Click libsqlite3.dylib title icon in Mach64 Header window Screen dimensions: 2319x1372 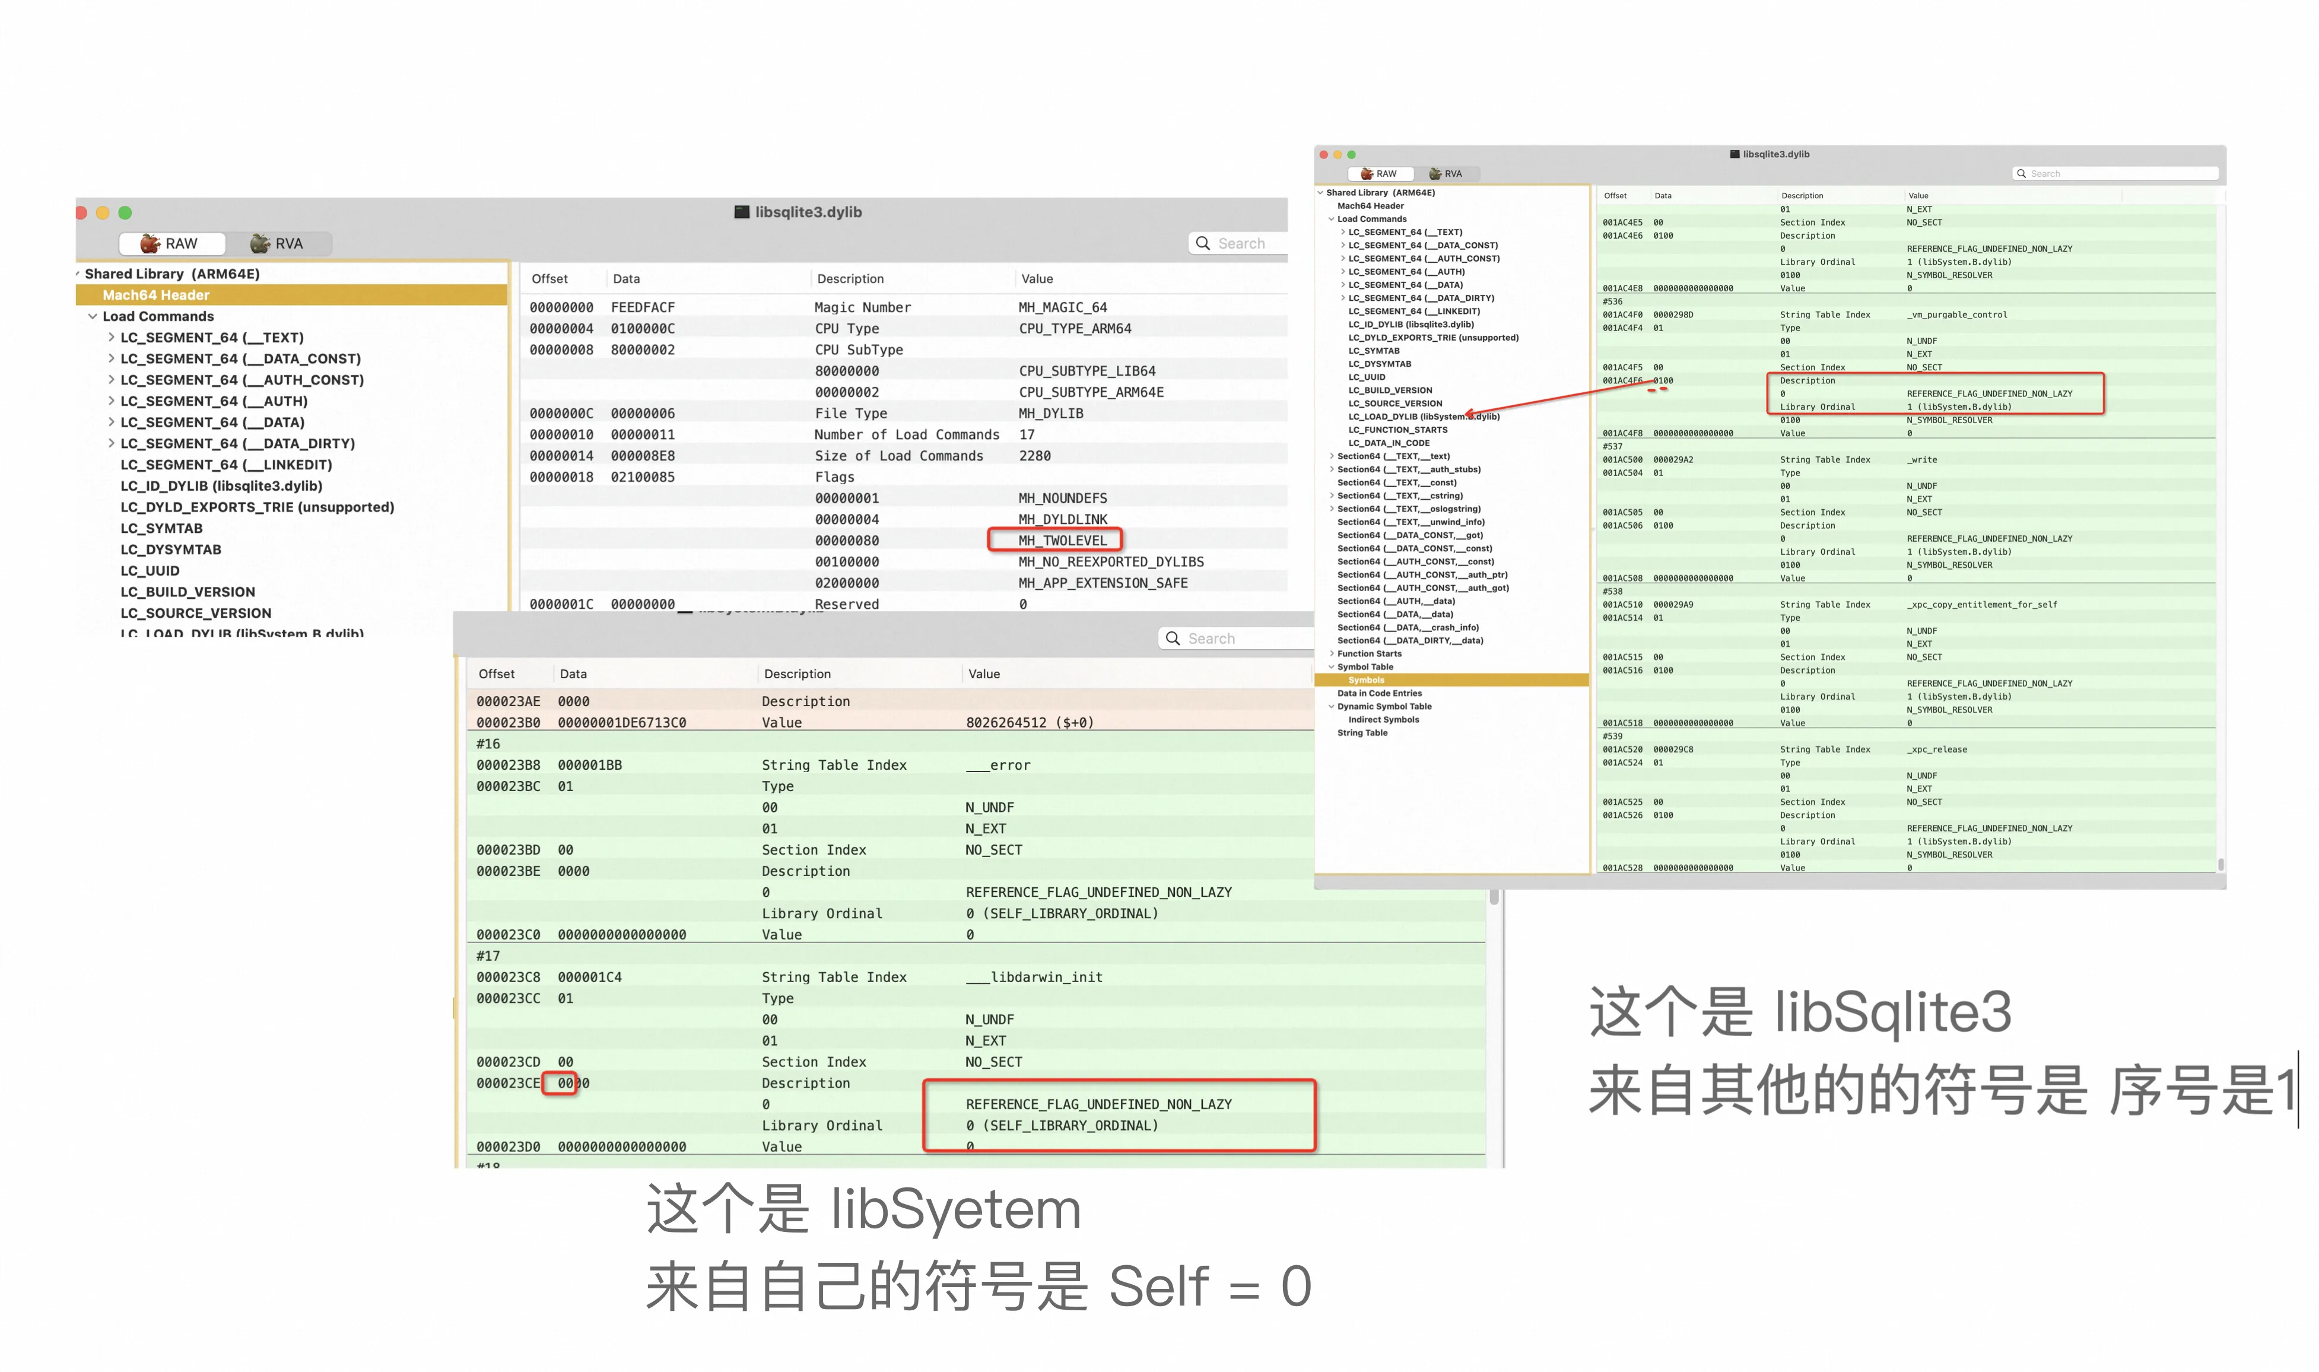(741, 212)
